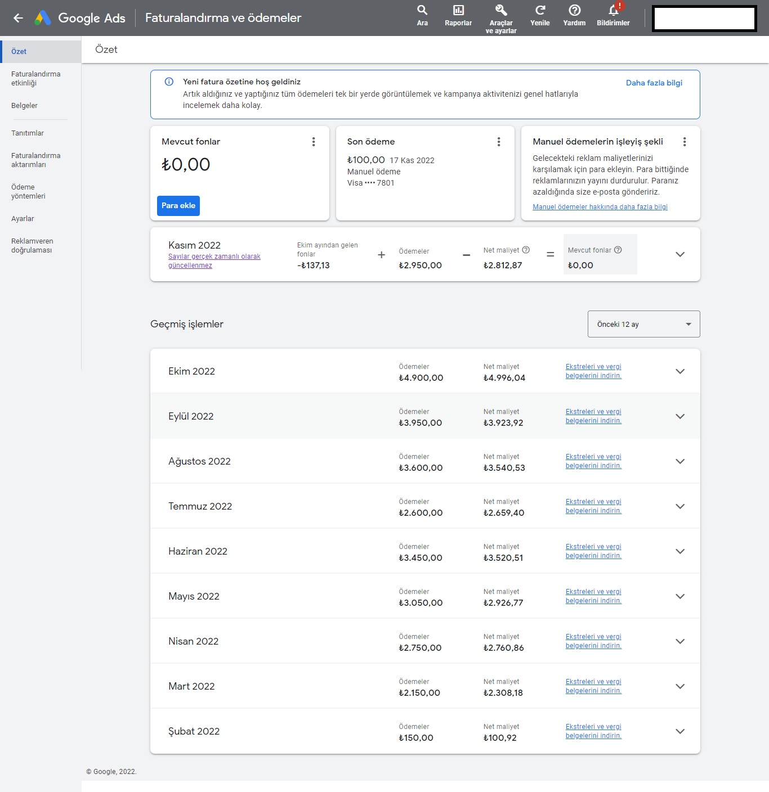This screenshot has width=769, height=792.
Task: Expand the Ağustos 2022 row
Action: 680,461
